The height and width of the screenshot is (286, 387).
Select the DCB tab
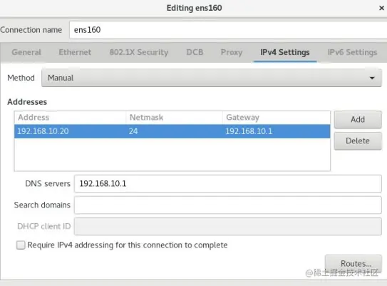click(x=195, y=52)
